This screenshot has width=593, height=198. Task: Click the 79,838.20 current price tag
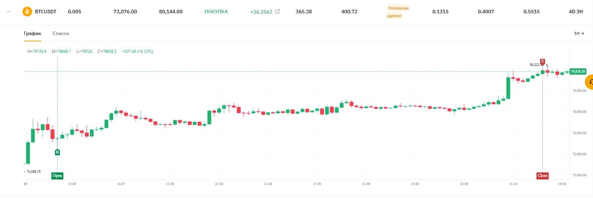(x=578, y=71)
